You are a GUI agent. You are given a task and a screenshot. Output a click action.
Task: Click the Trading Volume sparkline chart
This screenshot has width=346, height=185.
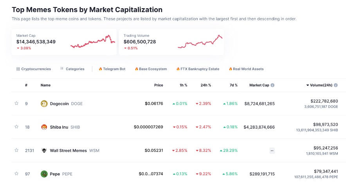coord(200,41)
